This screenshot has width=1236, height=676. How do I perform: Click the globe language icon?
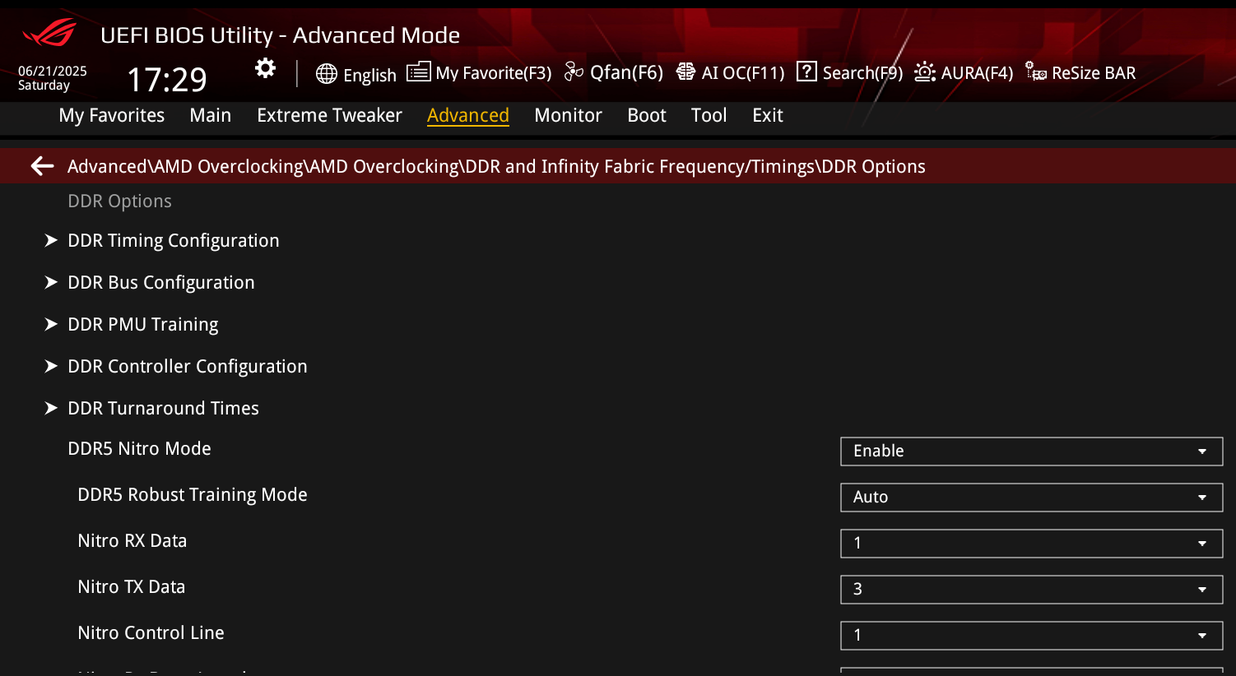[x=327, y=74]
